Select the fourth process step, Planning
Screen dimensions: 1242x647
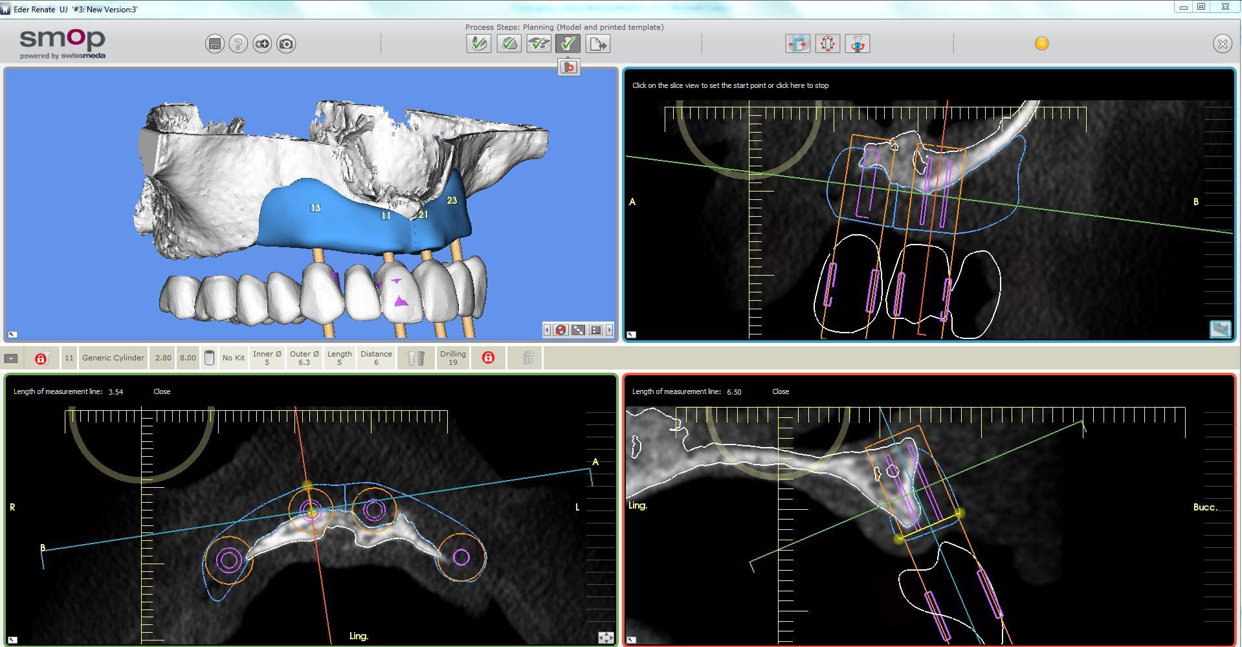coord(568,44)
